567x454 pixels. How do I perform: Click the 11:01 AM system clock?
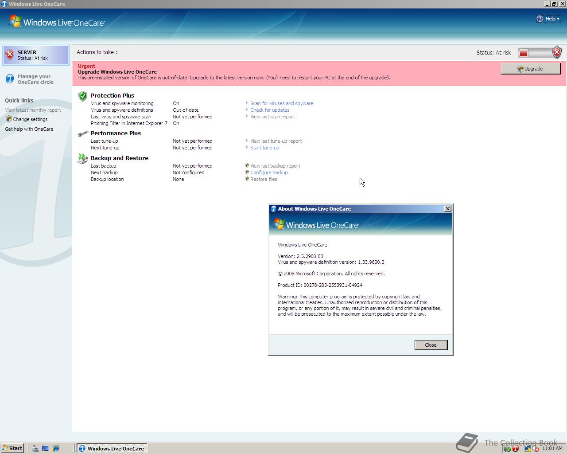(552, 448)
